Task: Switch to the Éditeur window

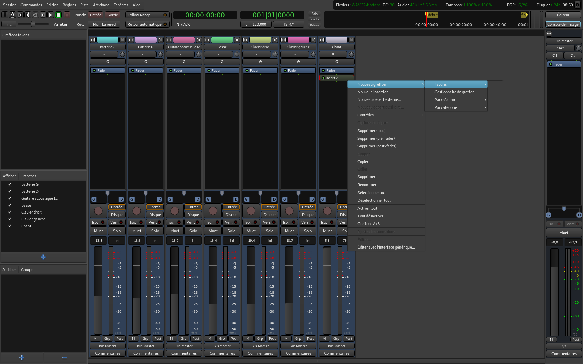Action: point(563,15)
